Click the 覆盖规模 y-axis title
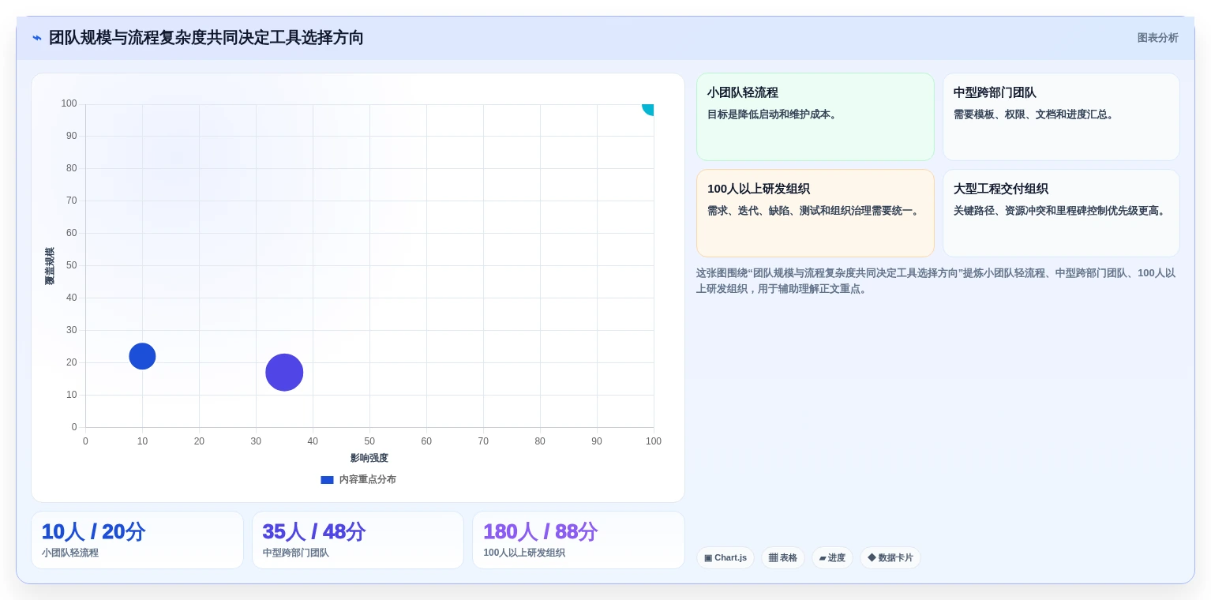This screenshot has height=600, width=1211. (50, 266)
